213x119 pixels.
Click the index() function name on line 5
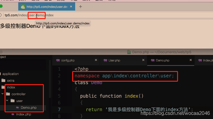pyautogui.click(x=131, y=96)
